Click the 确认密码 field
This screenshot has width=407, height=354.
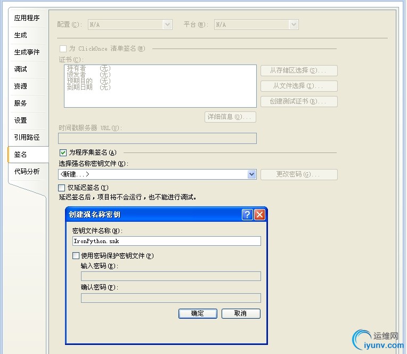point(171,298)
